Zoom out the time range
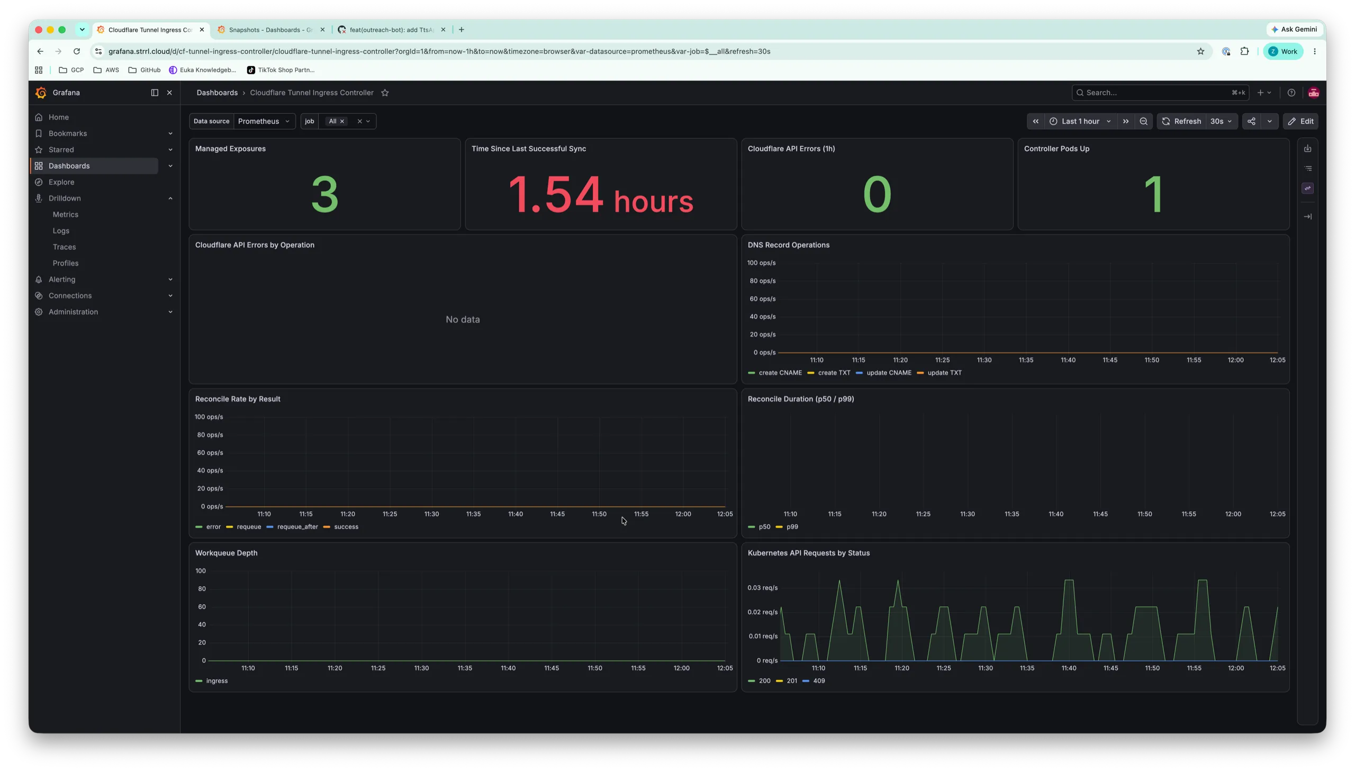This screenshot has height=771, width=1355. tap(1144, 121)
